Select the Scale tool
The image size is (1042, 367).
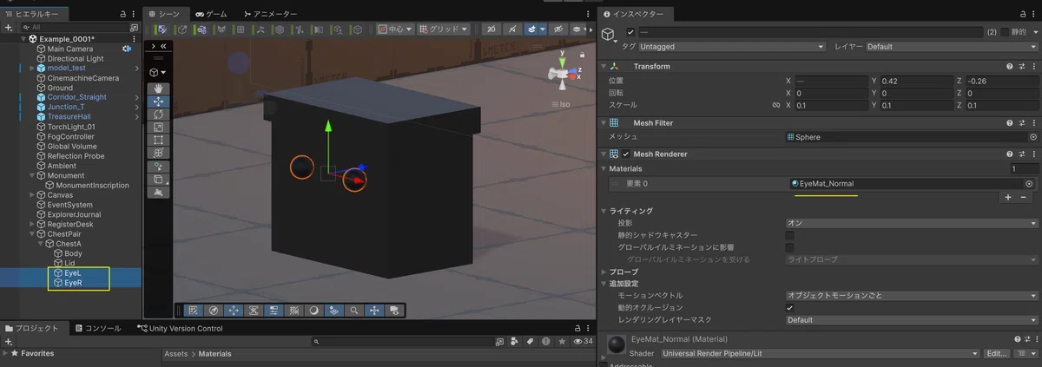tap(158, 128)
